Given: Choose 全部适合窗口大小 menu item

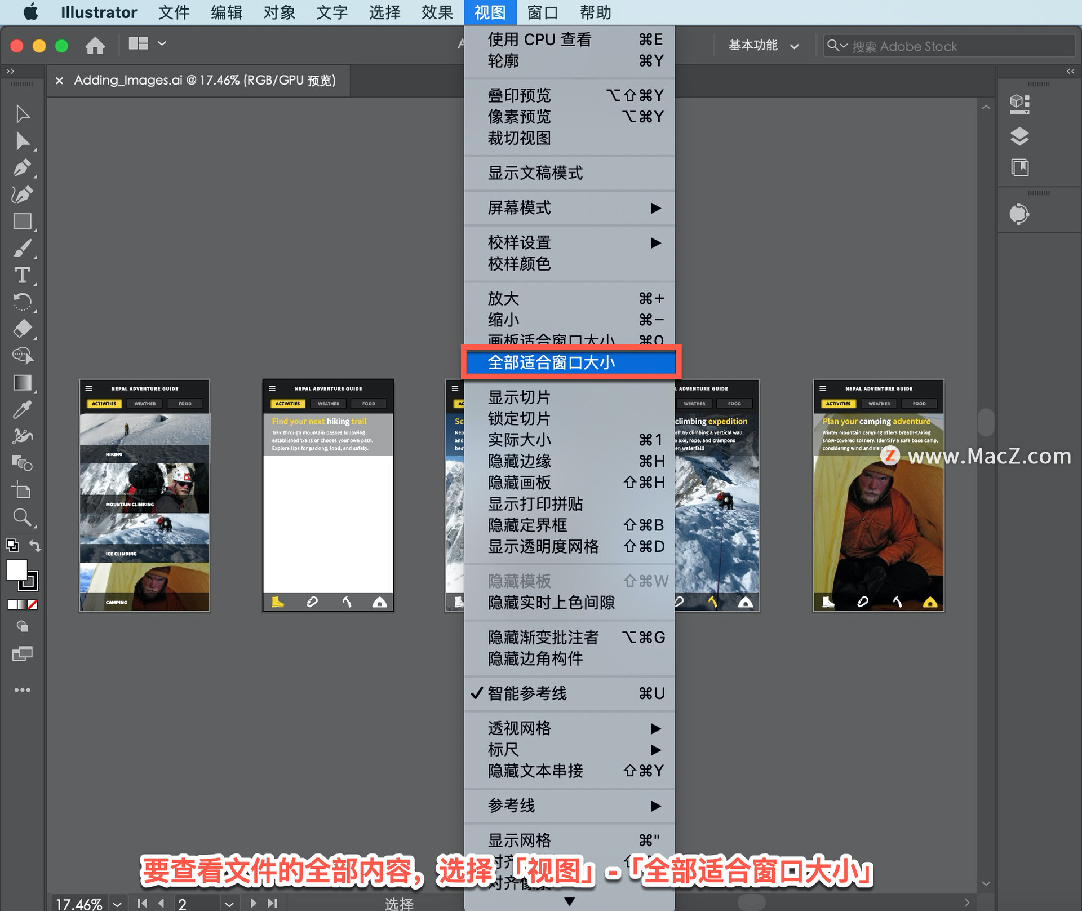Looking at the screenshot, I should pos(571,362).
